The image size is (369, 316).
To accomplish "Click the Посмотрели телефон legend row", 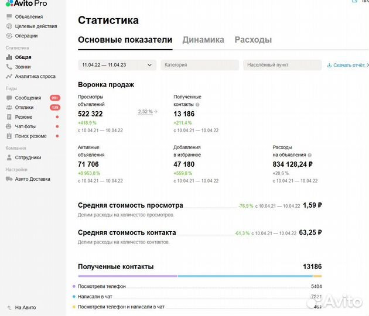I will pyautogui.click(x=197, y=286).
